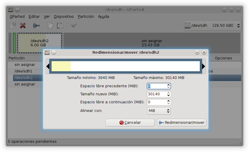Open the GParted menu
This screenshot has height=152, width=249.
point(17,17)
